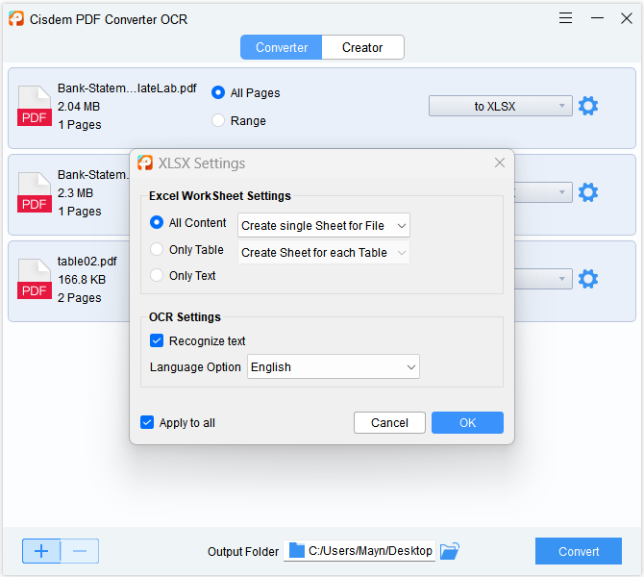Close the Cisdem PDF Converter window
This screenshot has height=577, width=644.
[627, 18]
